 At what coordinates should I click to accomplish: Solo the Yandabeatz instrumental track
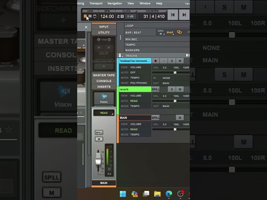172,61
